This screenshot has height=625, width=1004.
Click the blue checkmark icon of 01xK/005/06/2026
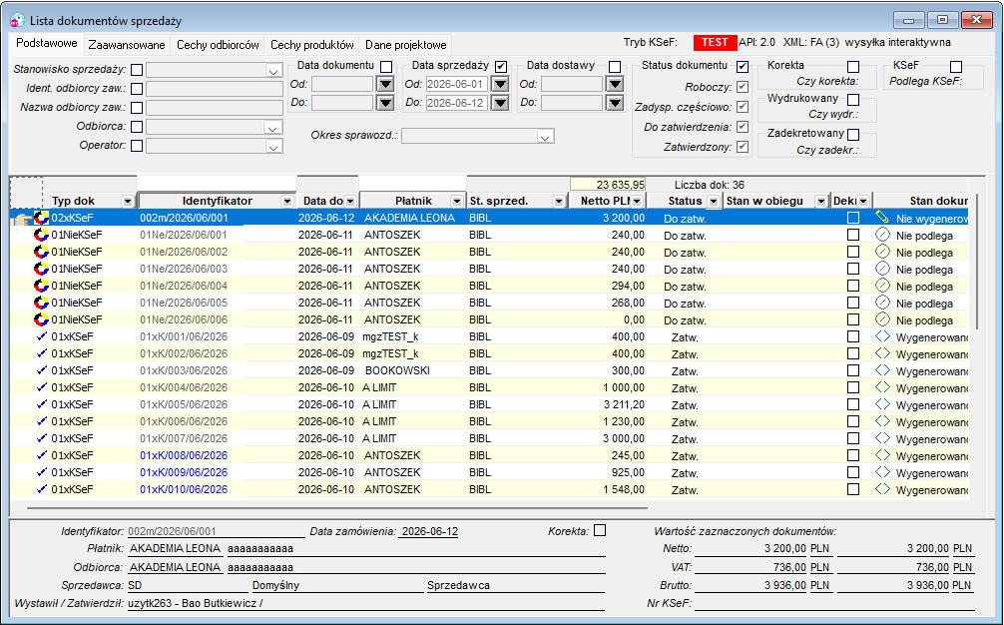[42, 404]
